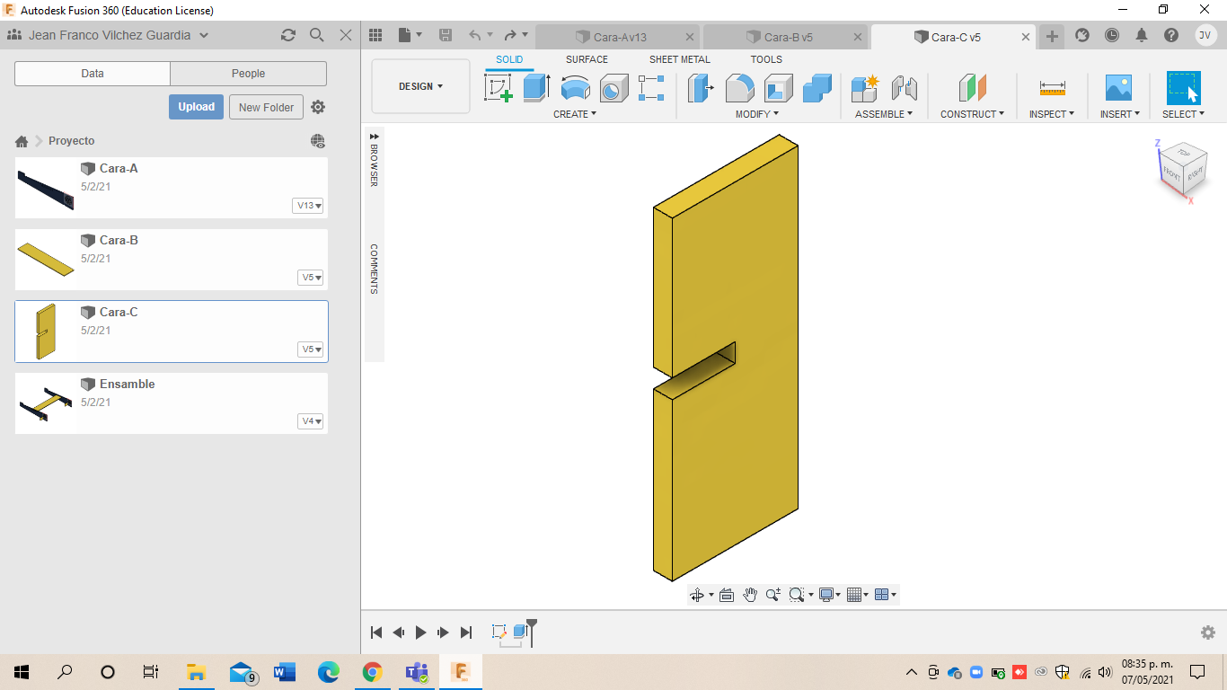
Task: Select the Revolve tool
Action: (x=576, y=88)
